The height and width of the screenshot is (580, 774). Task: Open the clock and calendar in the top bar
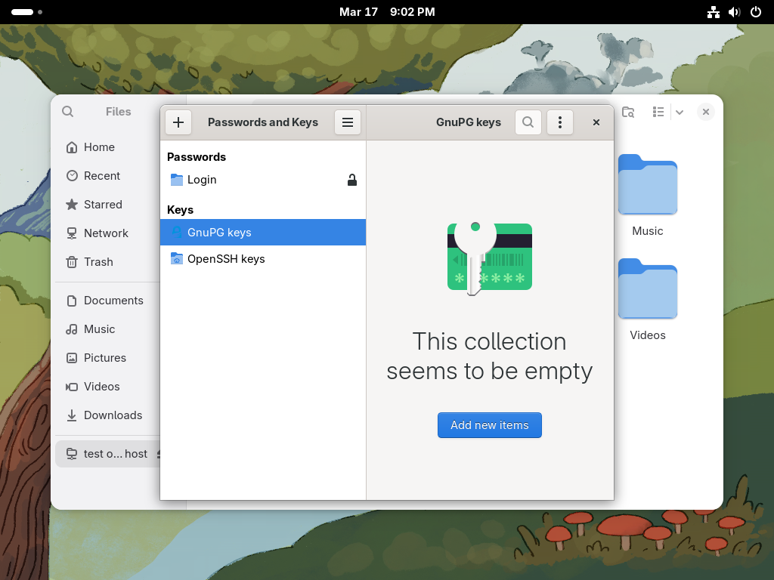click(x=387, y=12)
